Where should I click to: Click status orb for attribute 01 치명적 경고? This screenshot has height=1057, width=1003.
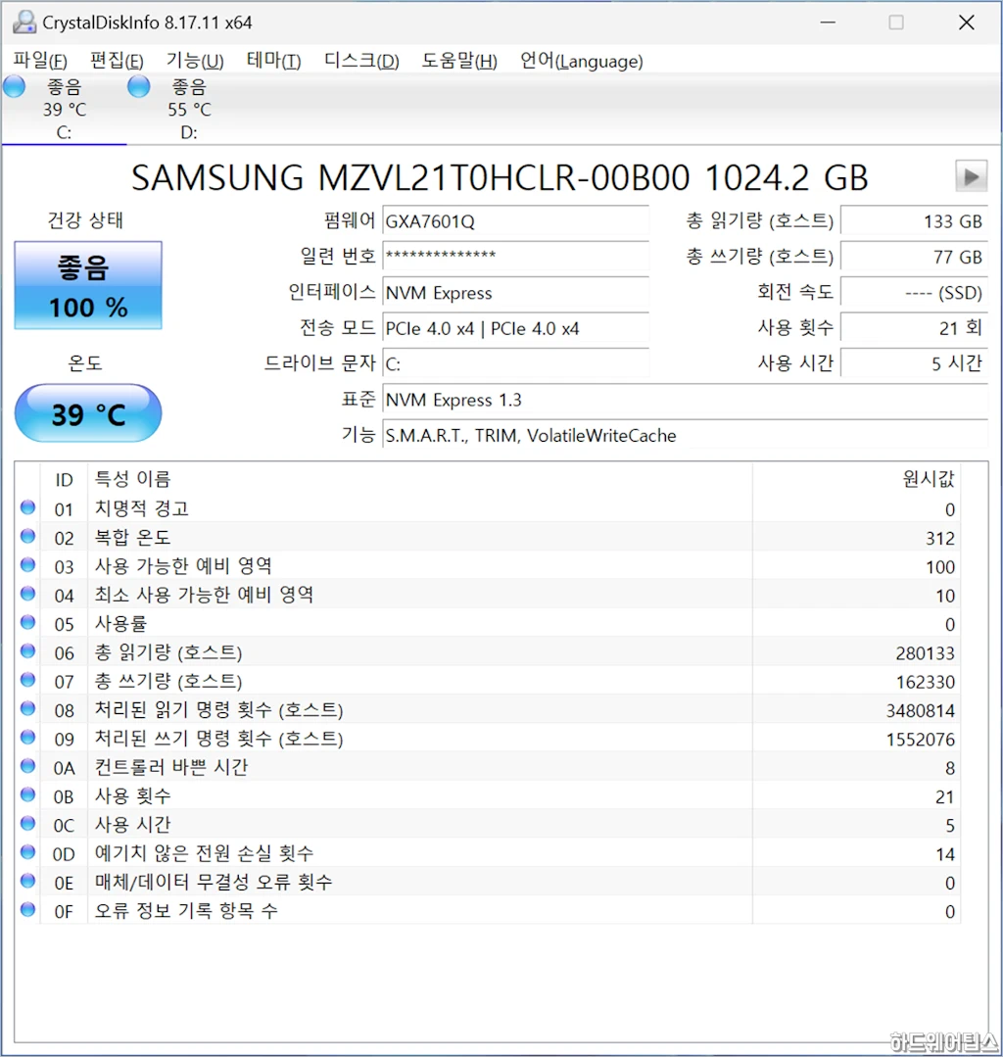click(x=27, y=506)
